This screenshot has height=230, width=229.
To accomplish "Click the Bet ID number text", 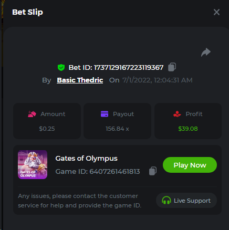I will (x=129, y=68).
